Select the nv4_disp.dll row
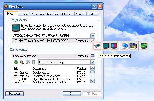The width and height of the screenshot is (154, 101). pos(51,73)
